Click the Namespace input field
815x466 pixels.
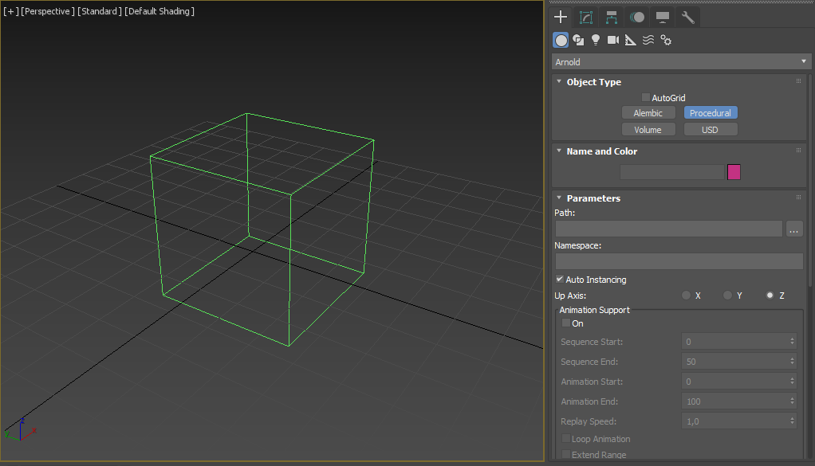679,261
